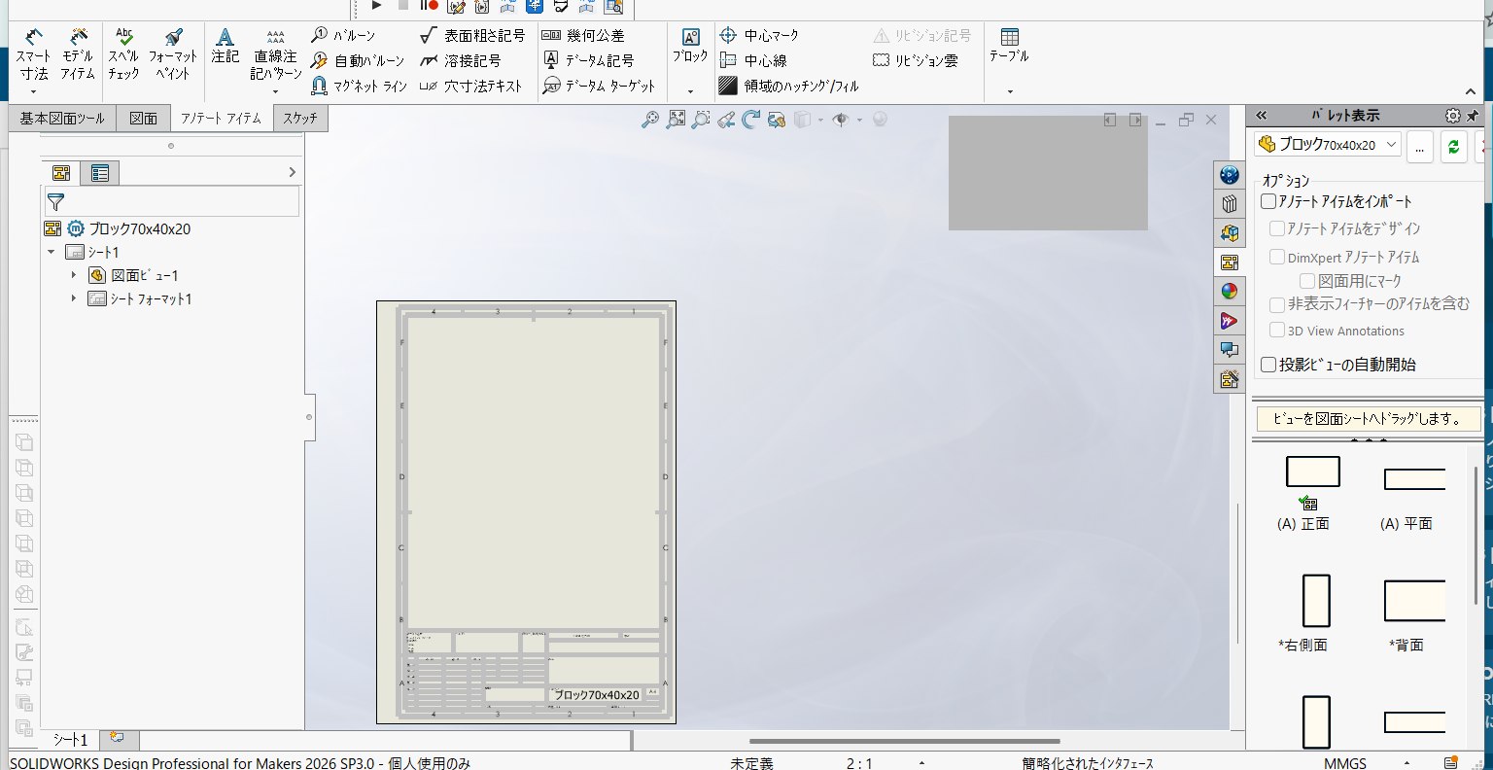Open the 幾何公差 geometric tolerance tool
1493x770 pixels.
click(x=582, y=35)
